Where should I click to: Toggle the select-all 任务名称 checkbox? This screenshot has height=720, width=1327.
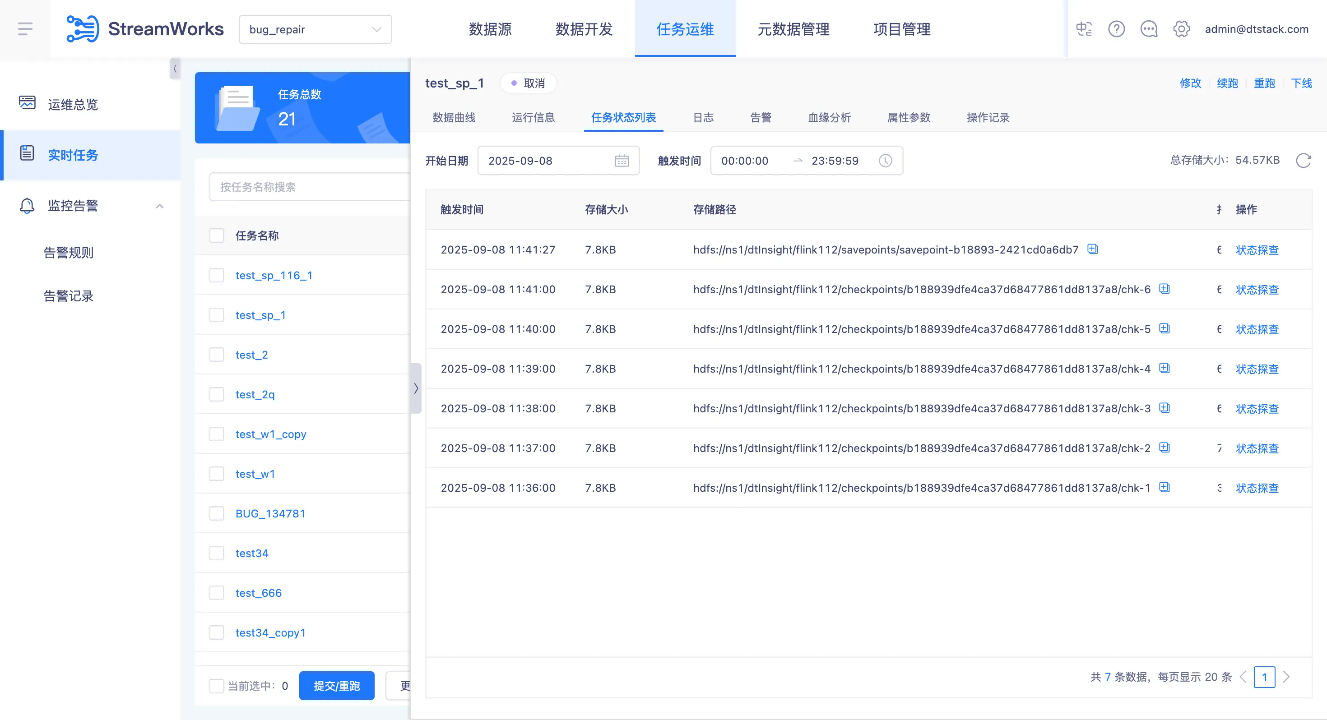[216, 235]
